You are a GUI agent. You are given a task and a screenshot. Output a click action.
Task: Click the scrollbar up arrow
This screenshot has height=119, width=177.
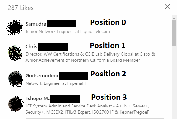174,18
